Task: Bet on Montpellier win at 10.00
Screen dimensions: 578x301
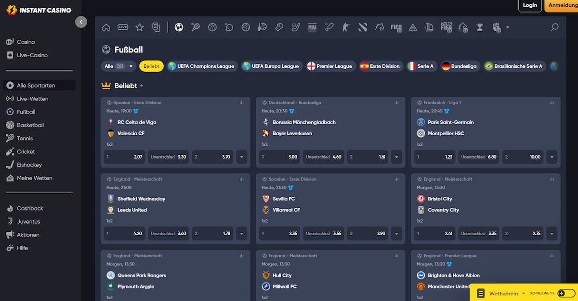Action: (x=523, y=157)
